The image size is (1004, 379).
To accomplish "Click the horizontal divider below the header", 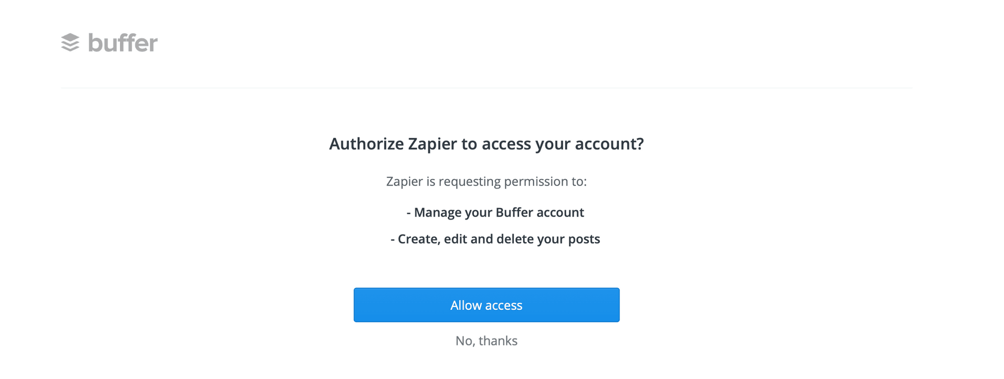I will click(x=486, y=88).
